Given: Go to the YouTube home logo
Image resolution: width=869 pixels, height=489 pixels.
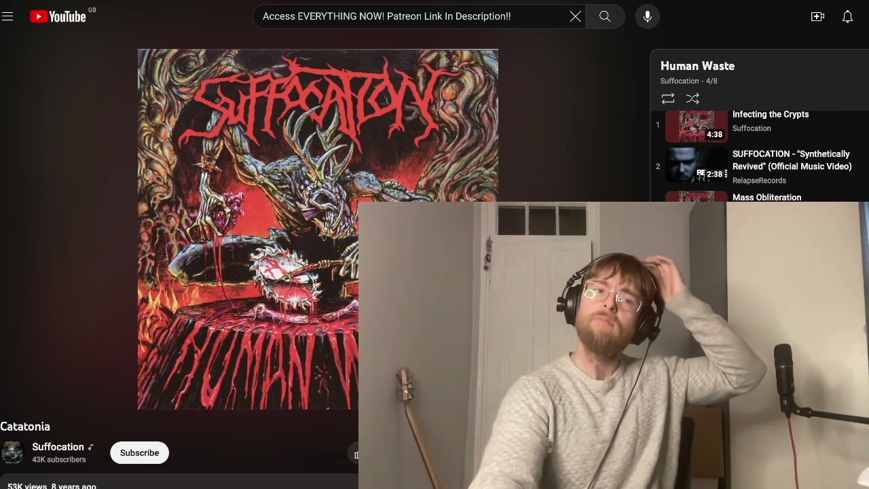Looking at the screenshot, I should [x=58, y=16].
